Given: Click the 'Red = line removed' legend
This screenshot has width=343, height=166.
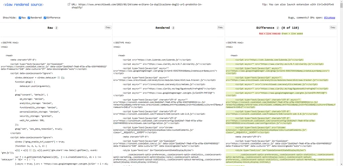Looking at the screenshot, I should (270, 34).
